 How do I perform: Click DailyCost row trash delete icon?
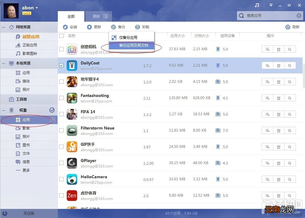pyautogui.click(x=279, y=66)
